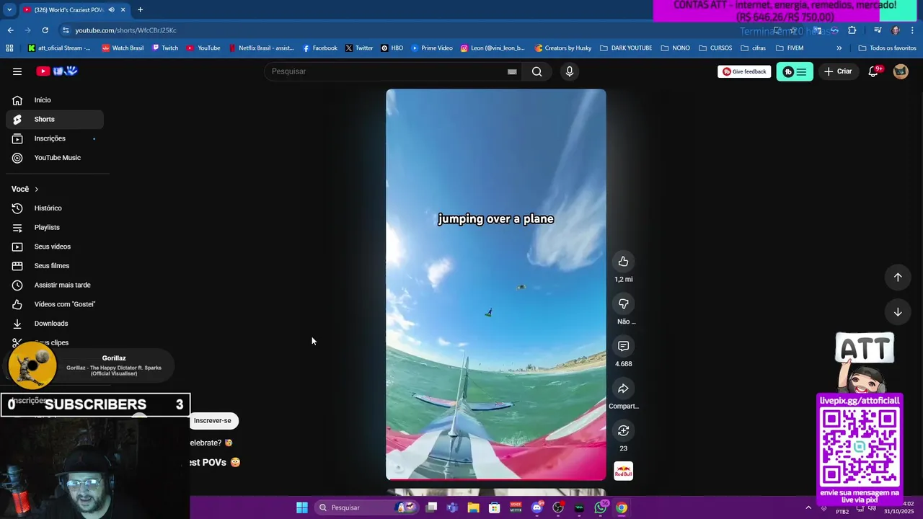Screen dimensions: 923x519
Task: Open the Remix icon showing 23
Action: point(623,431)
